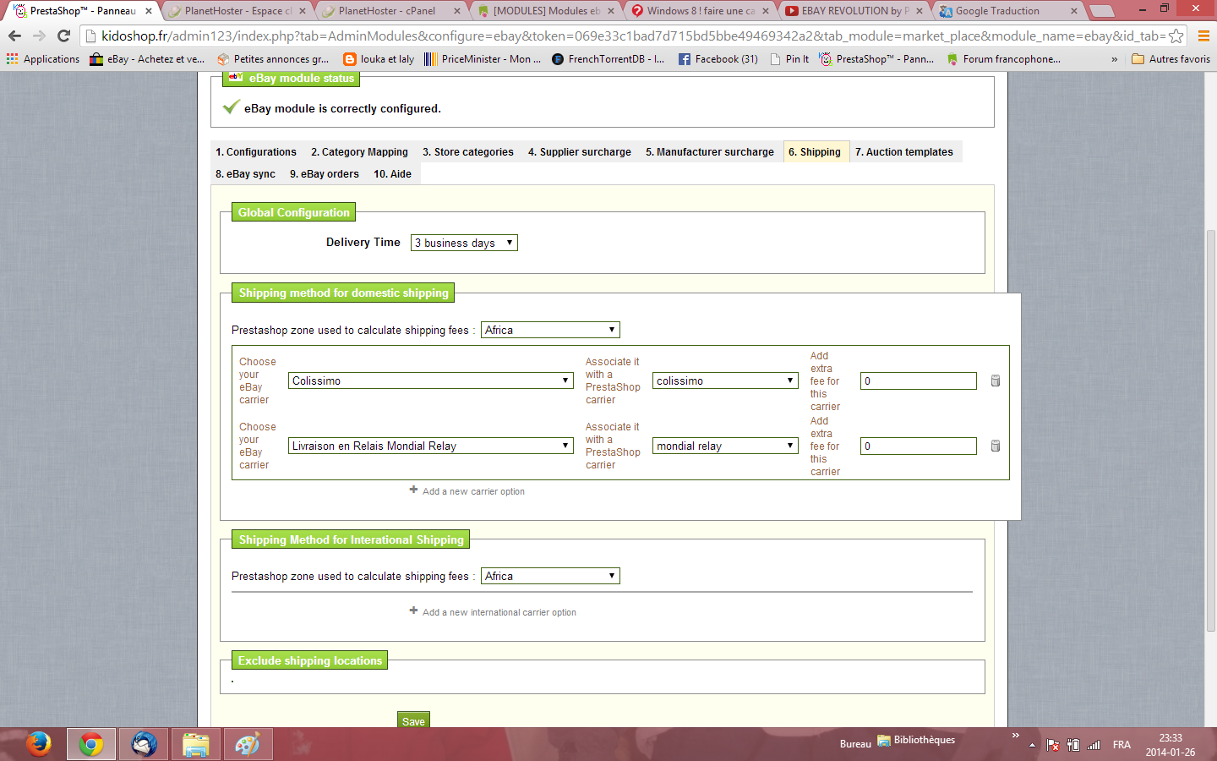Open Paint from the taskbar
The image size is (1217, 761).
[x=248, y=744]
